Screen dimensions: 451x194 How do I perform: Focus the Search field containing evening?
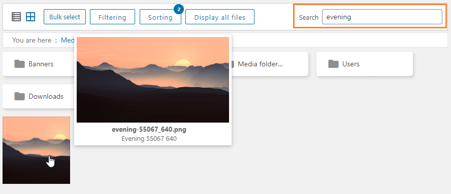click(x=382, y=17)
